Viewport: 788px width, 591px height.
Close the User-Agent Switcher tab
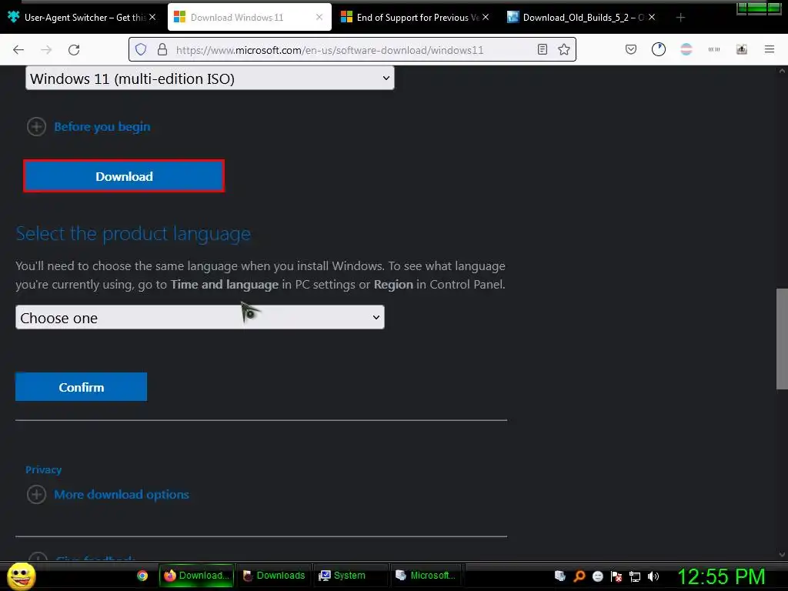tap(152, 17)
